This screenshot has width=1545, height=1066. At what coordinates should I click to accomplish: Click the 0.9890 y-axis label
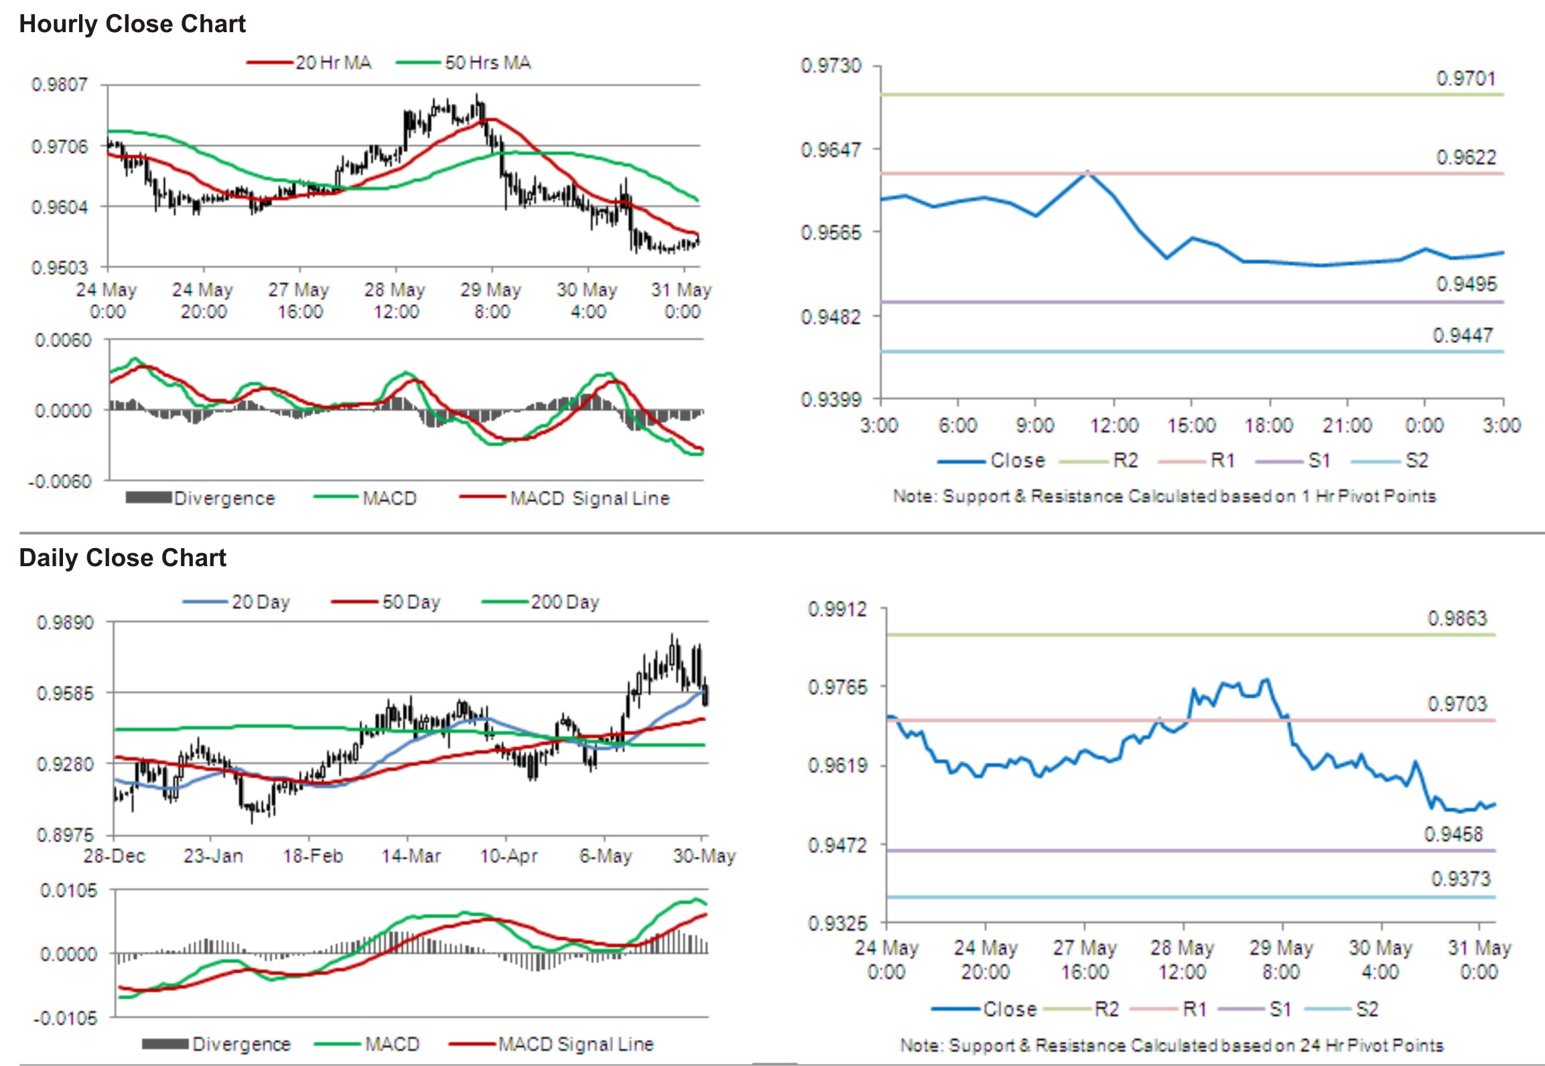click(x=64, y=622)
